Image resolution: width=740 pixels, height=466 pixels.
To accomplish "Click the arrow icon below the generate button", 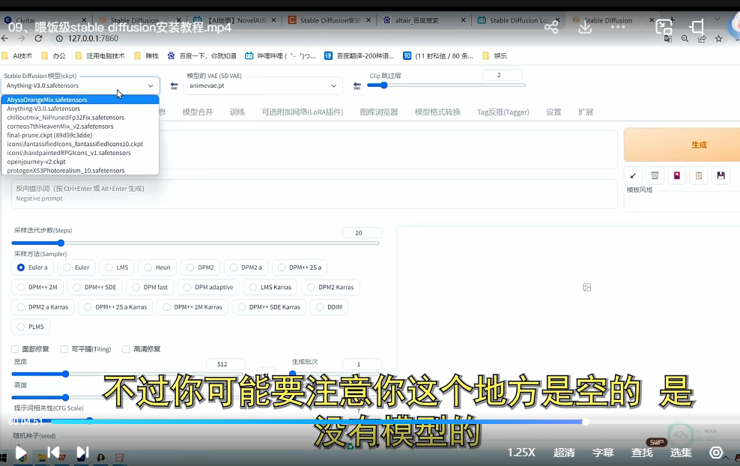I will [x=633, y=175].
